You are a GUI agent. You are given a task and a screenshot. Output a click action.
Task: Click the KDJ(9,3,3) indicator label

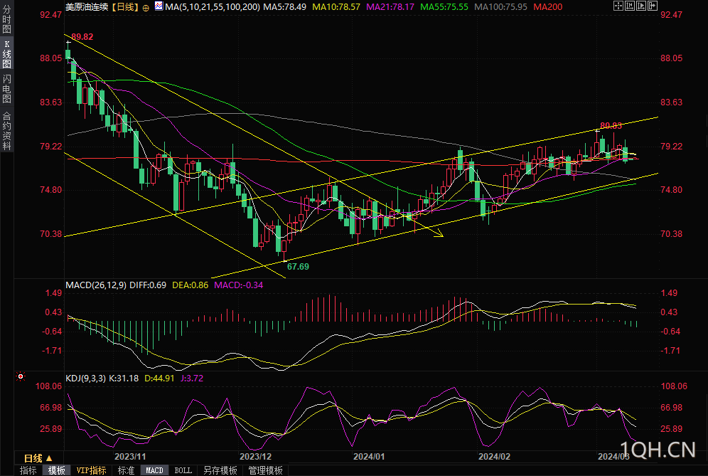click(x=85, y=379)
